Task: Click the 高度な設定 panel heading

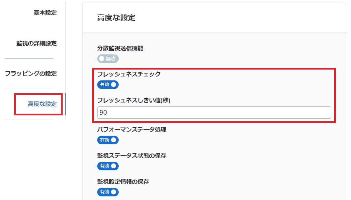Action: point(116,18)
